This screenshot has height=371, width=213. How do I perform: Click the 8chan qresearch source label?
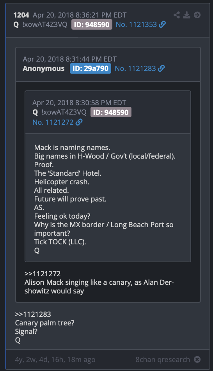(x=163, y=359)
